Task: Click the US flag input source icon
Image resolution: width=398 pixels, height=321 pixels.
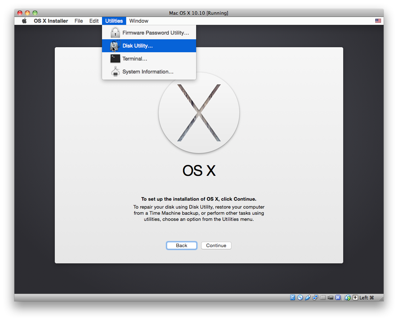Action: tap(378, 21)
